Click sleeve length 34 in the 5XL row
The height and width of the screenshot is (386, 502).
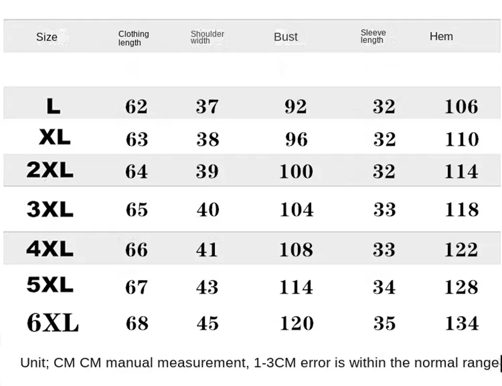[384, 287]
